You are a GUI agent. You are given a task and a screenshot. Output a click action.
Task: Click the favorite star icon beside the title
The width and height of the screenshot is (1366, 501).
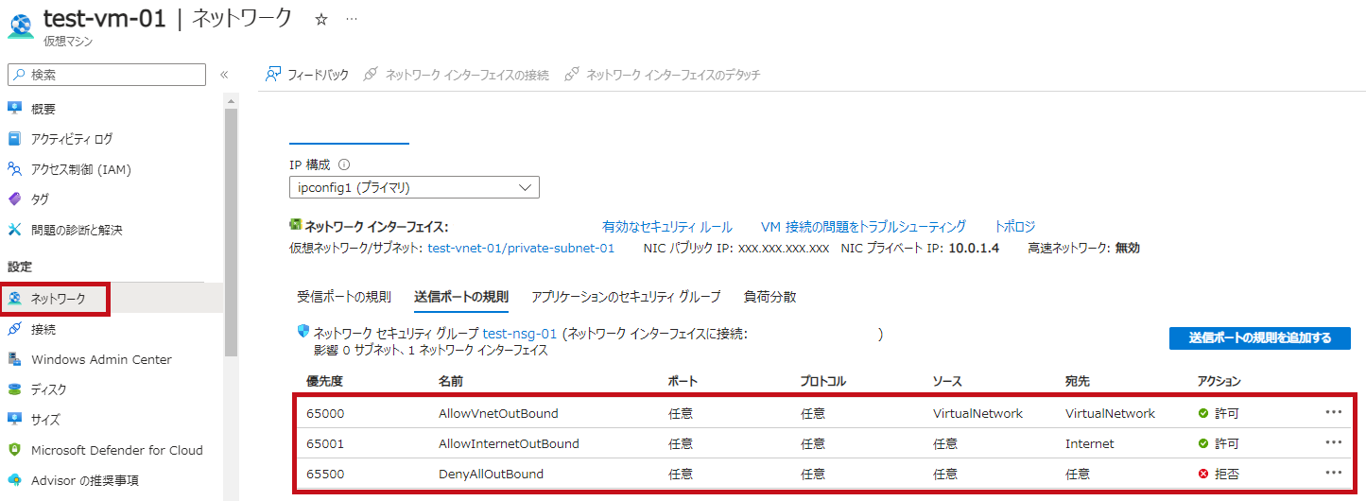click(x=320, y=19)
